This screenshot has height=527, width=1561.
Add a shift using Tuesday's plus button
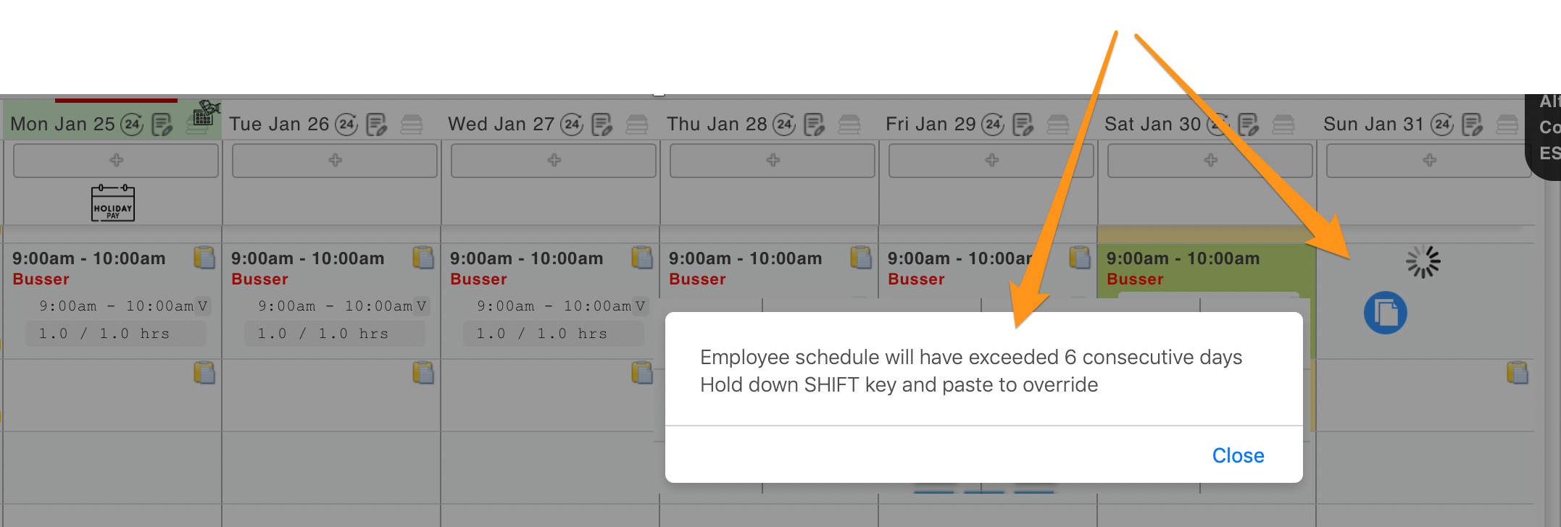[335, 160]
